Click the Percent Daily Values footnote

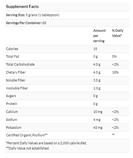click(x=46, y=143)
